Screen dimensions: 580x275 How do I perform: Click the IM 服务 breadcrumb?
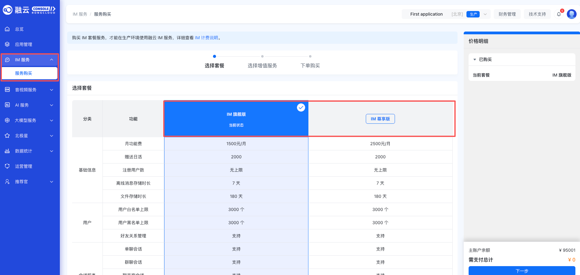click(x=80, y=14)
